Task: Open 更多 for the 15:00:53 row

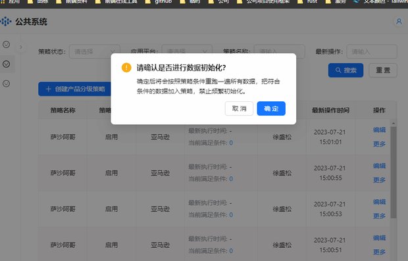Action: (379, 216)
